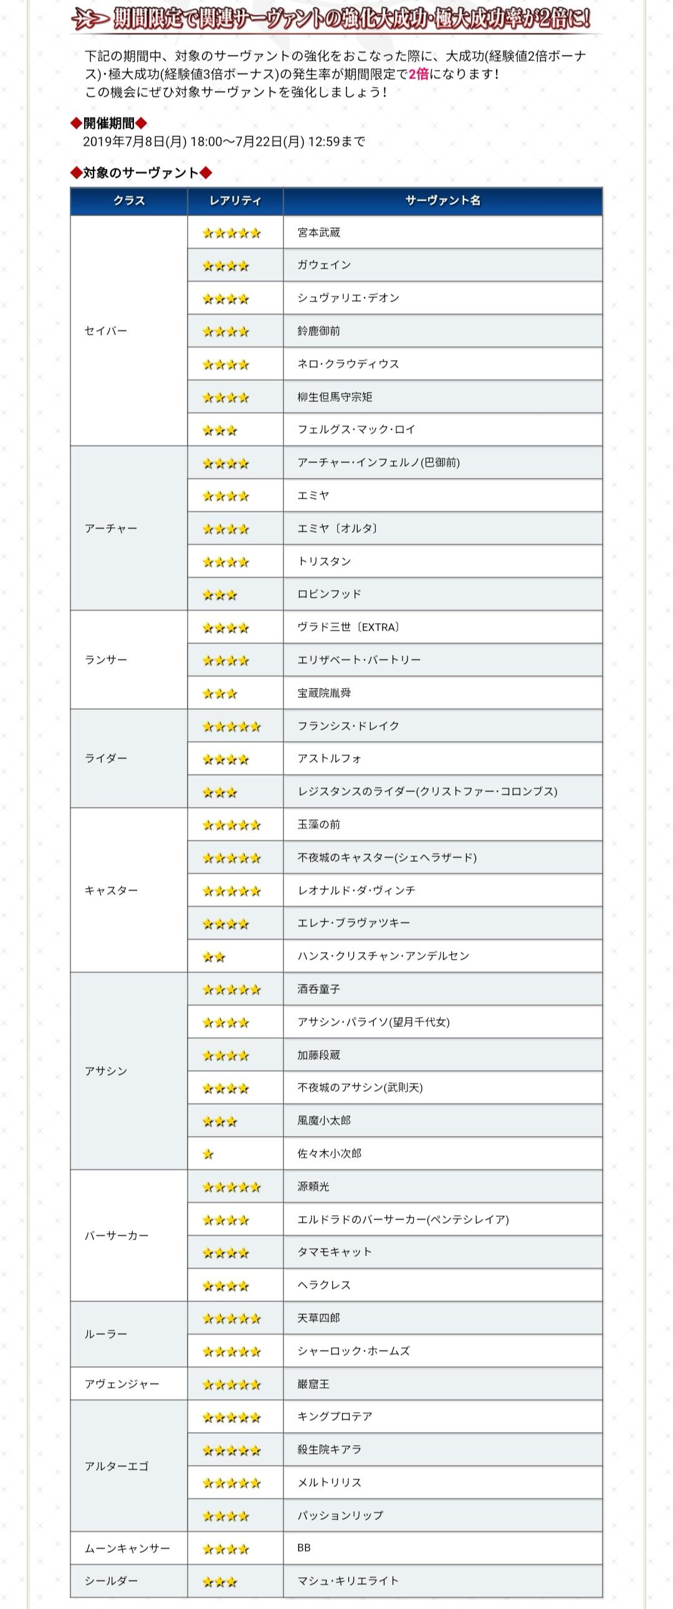This screenshot has width=673, height=1609.
Task: Click the five-star rating beside 巌窟王
Action: click(x=231, y=1385)
